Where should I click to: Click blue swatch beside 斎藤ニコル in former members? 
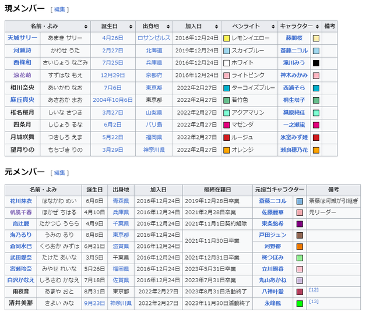click(300, 201)
